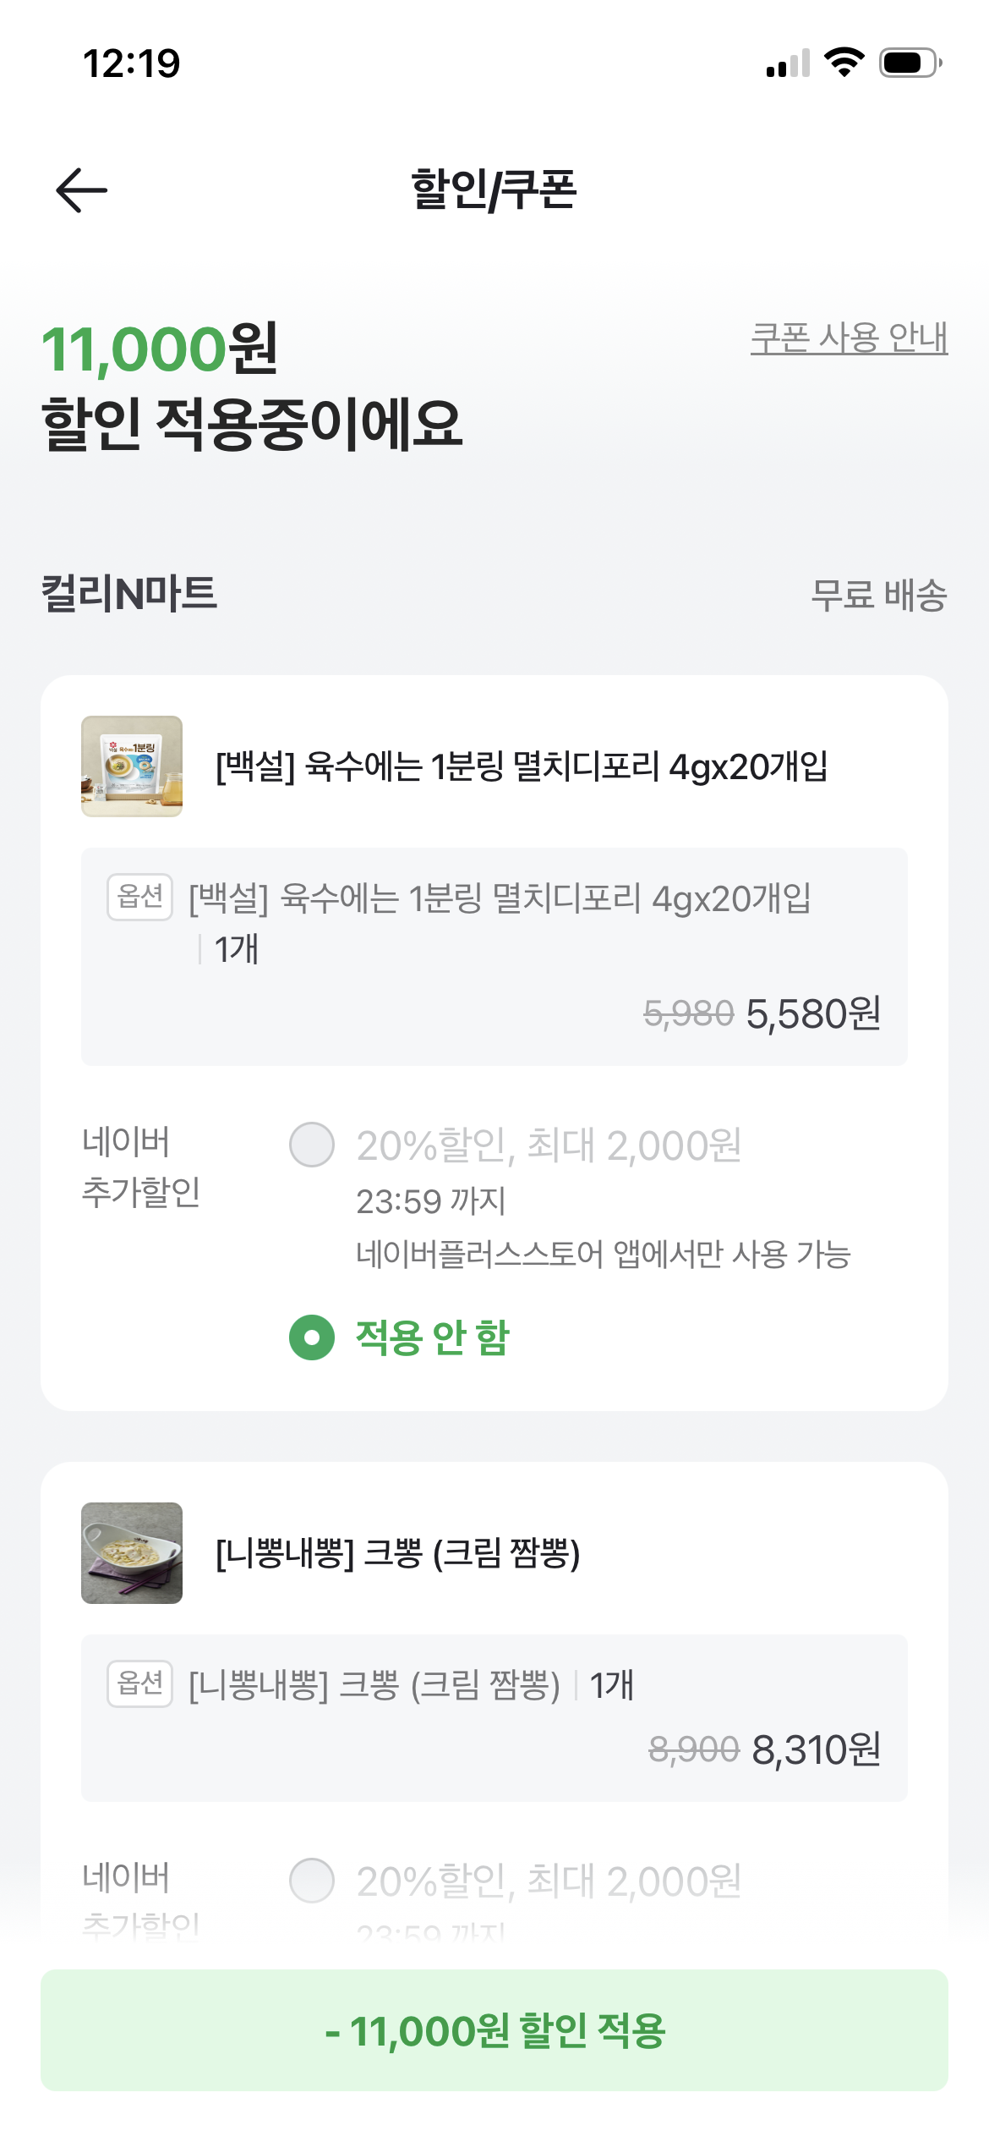The image size is (989, 2142).
Task: Tap the 옵션 badge for 크뽕
Action: click(139, 1683)
